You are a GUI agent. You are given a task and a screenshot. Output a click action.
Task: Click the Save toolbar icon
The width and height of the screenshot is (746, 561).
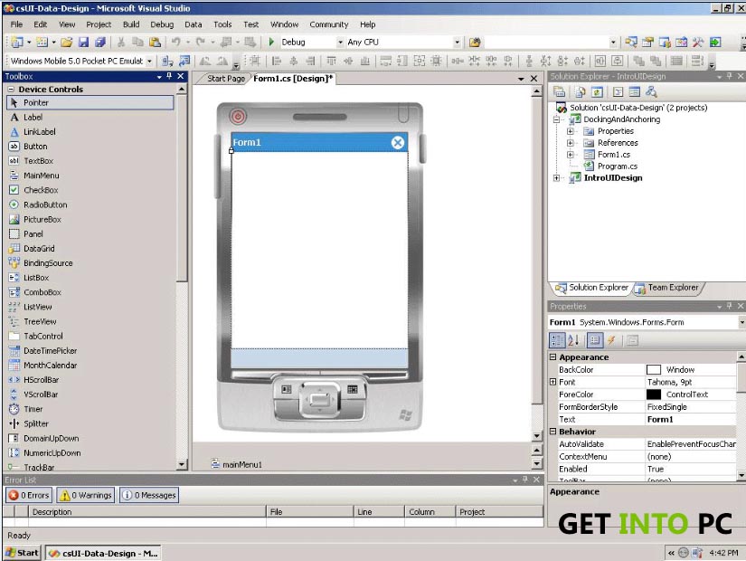(83, 42)
